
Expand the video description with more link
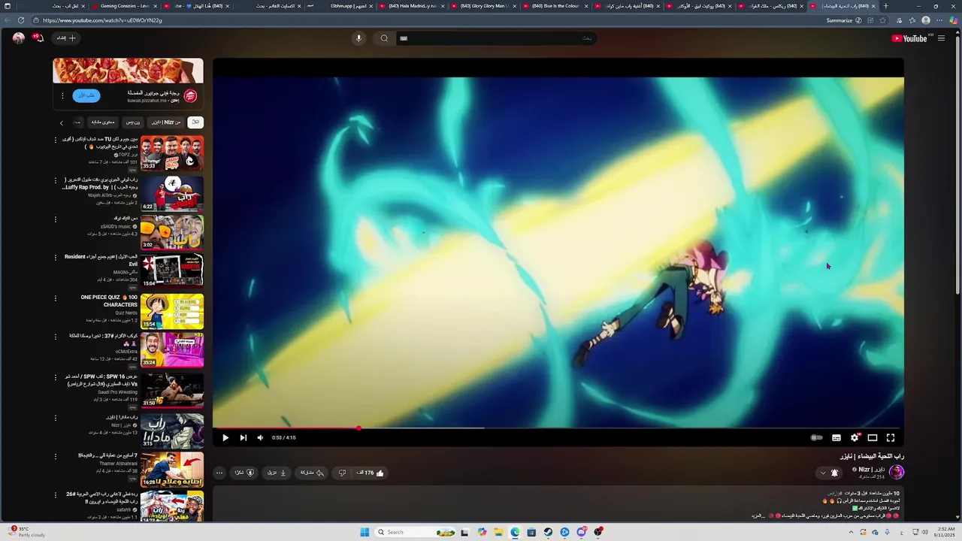pos(758,516)
